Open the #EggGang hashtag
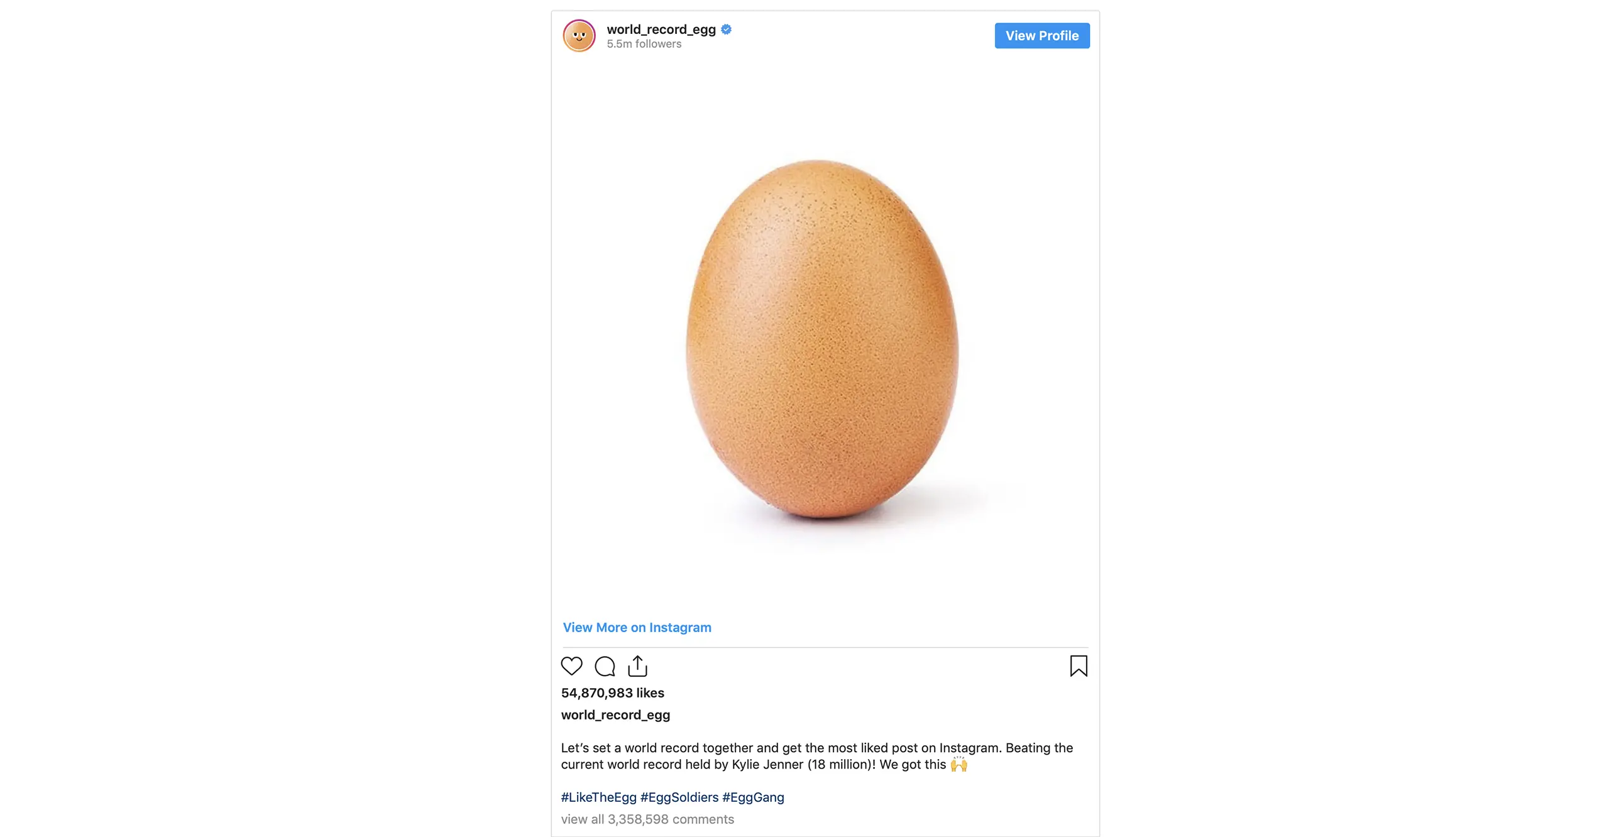 (x=753, y=797)
